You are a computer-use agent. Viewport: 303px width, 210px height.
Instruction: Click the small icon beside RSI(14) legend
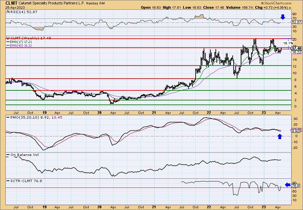point(8,12)
